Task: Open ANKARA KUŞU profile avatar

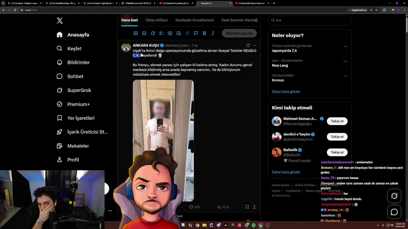Action: 126,48
